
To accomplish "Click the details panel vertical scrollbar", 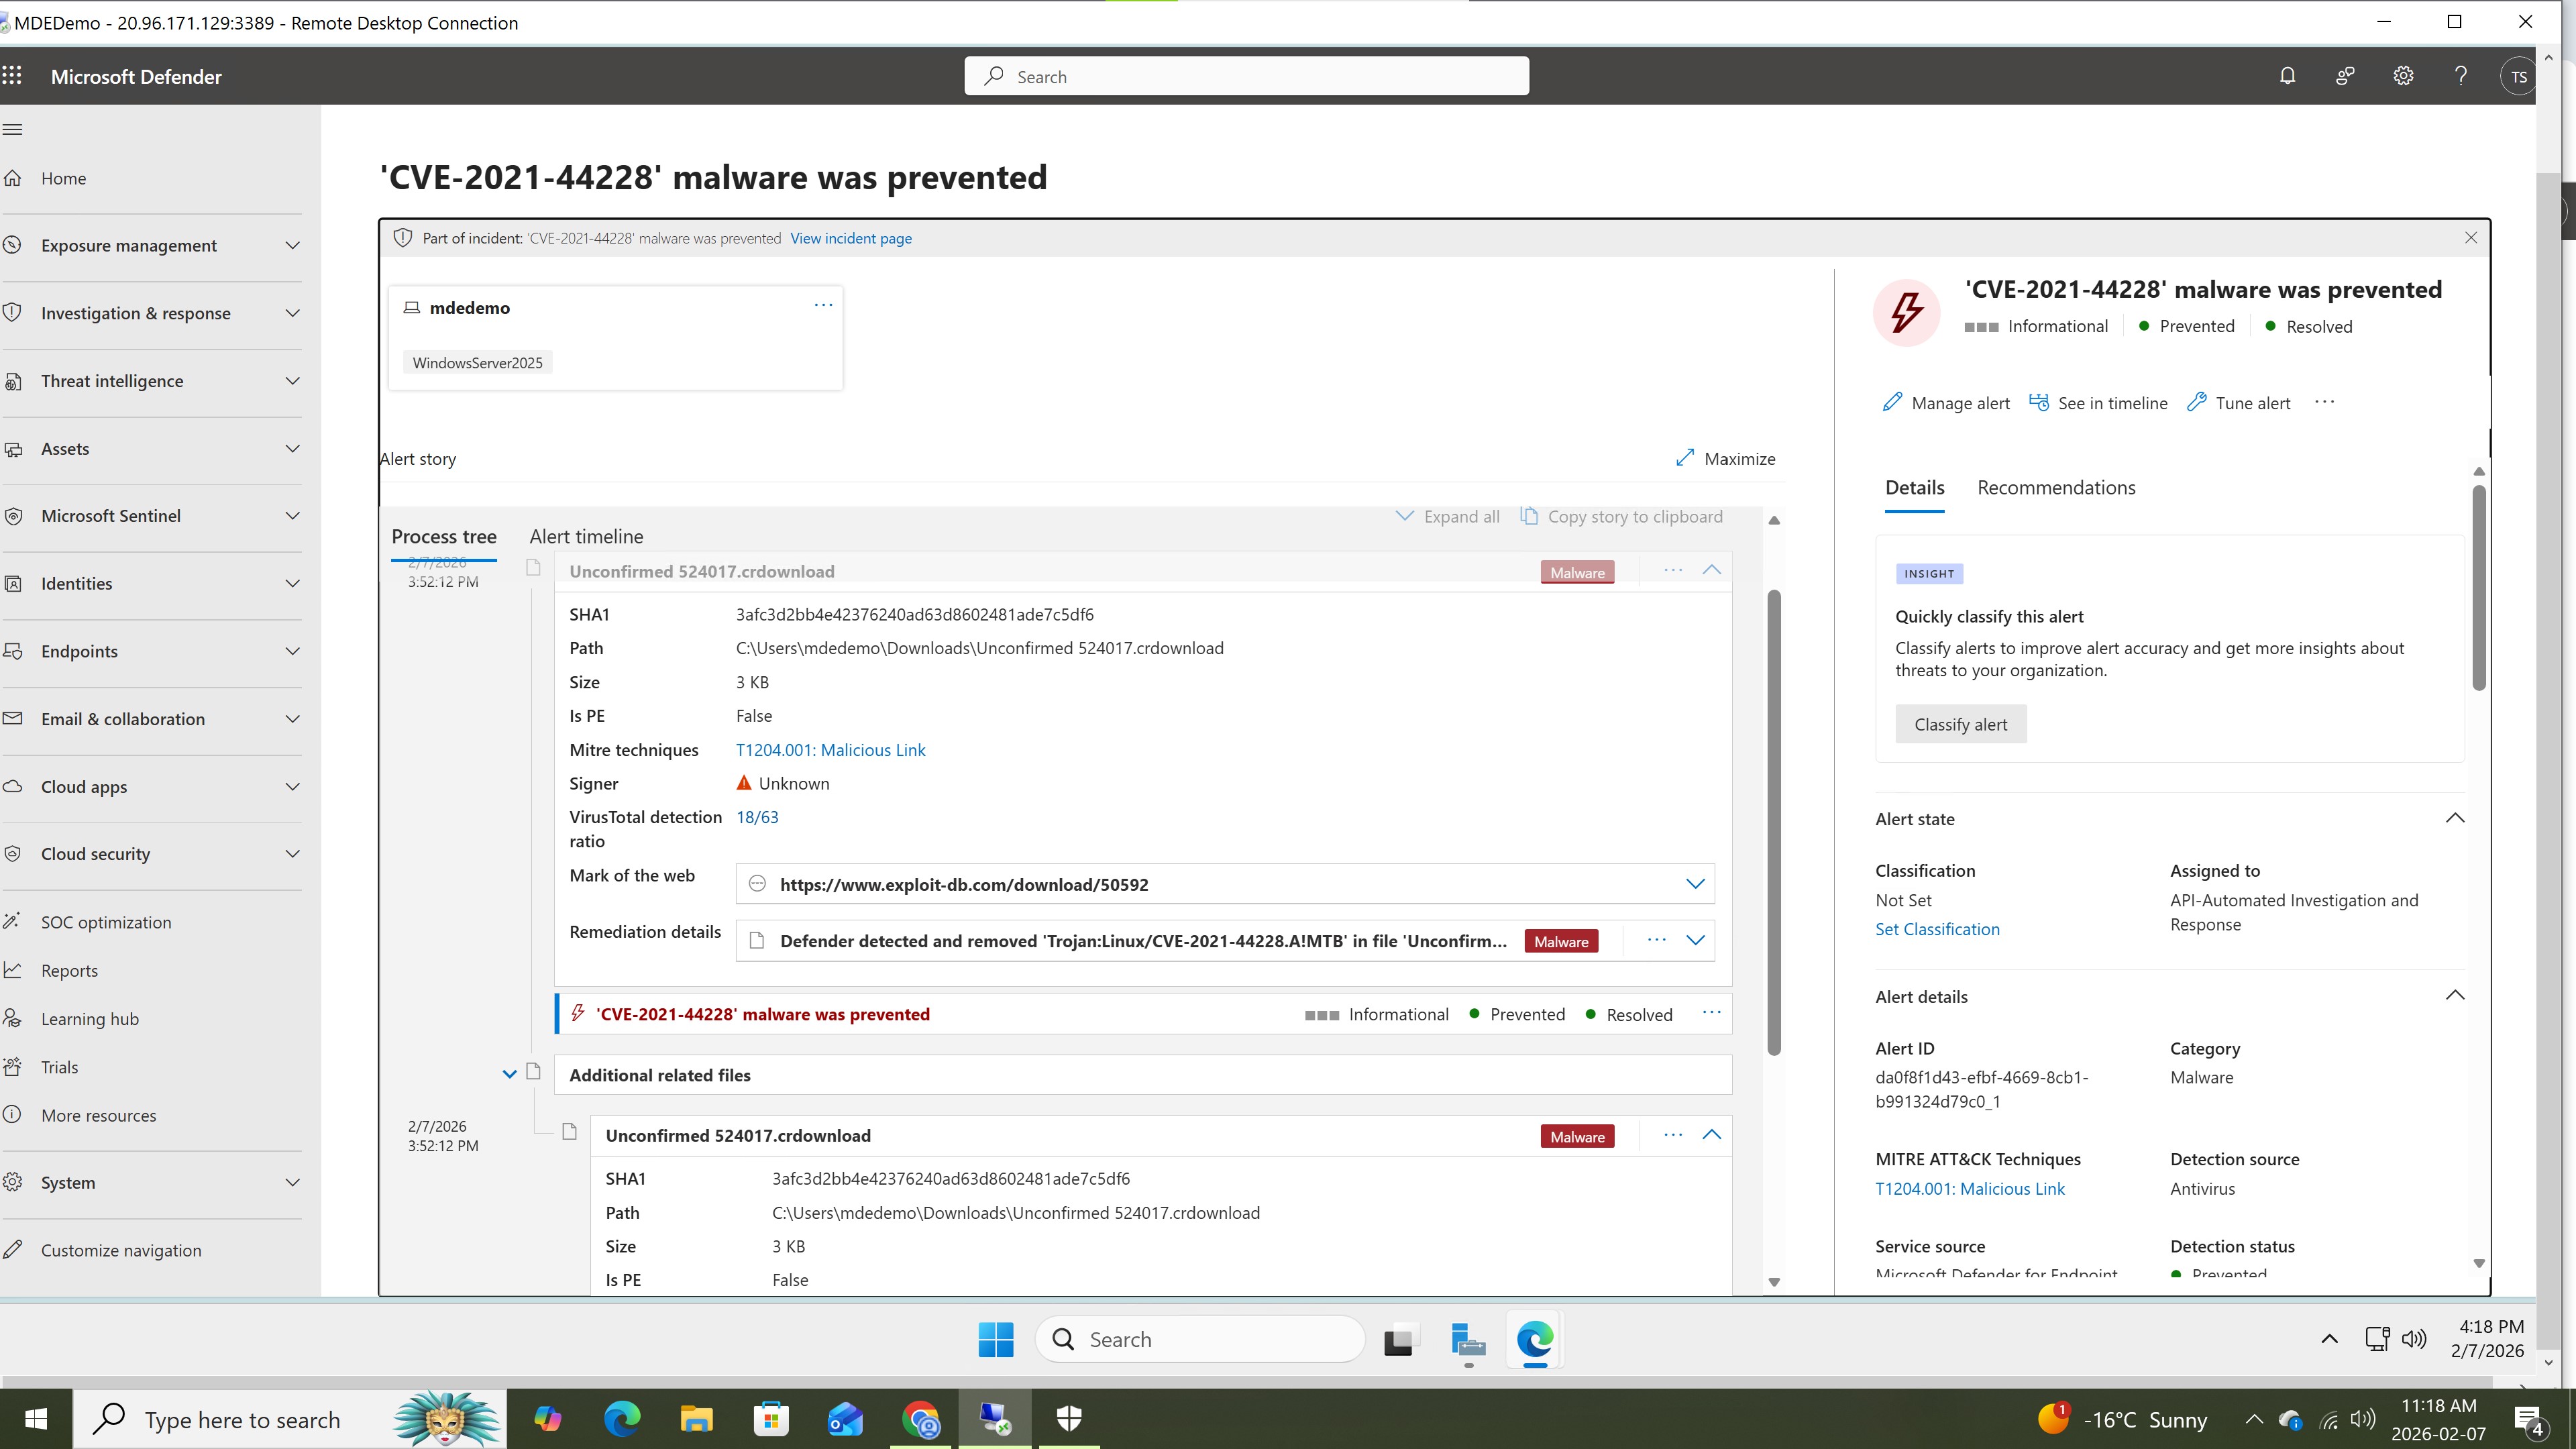I will click(x=2478, y=588).
